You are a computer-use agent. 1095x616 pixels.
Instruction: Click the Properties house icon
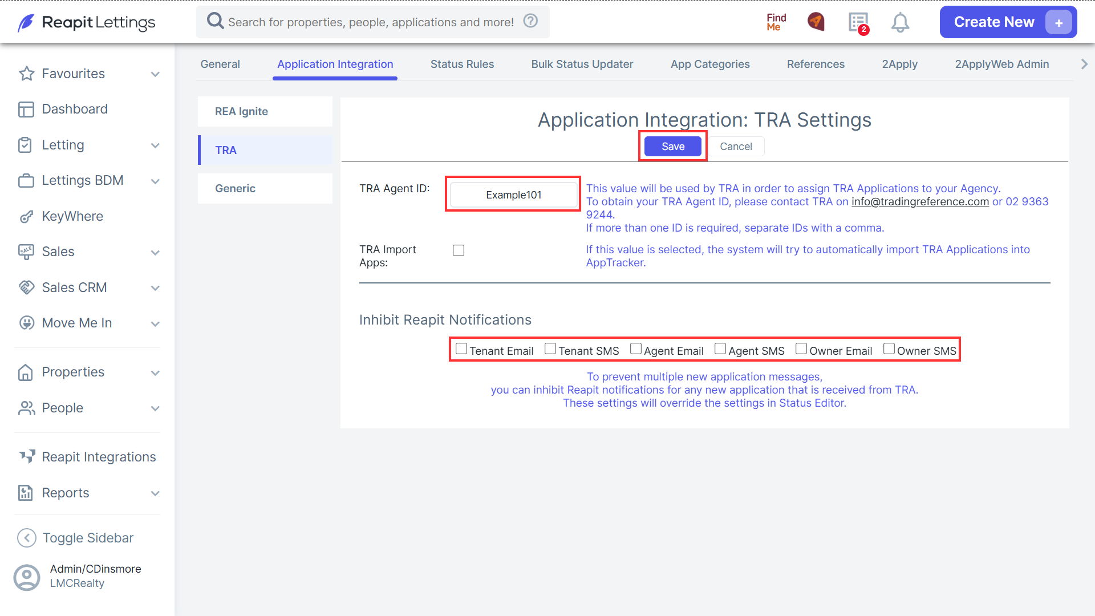(x=25, y=372)
